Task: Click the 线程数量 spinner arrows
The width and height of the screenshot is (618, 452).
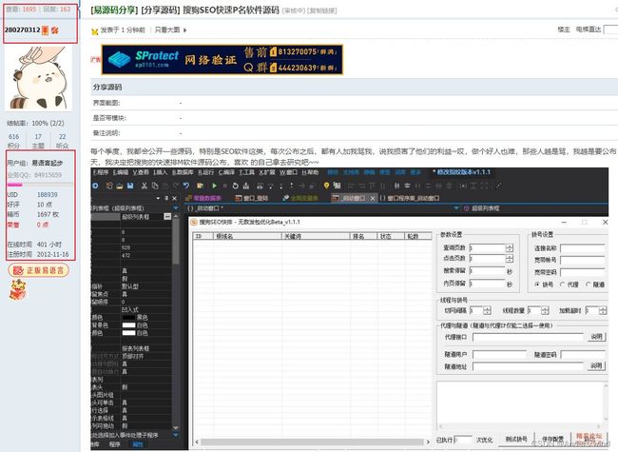Action: tap(545, 311)
